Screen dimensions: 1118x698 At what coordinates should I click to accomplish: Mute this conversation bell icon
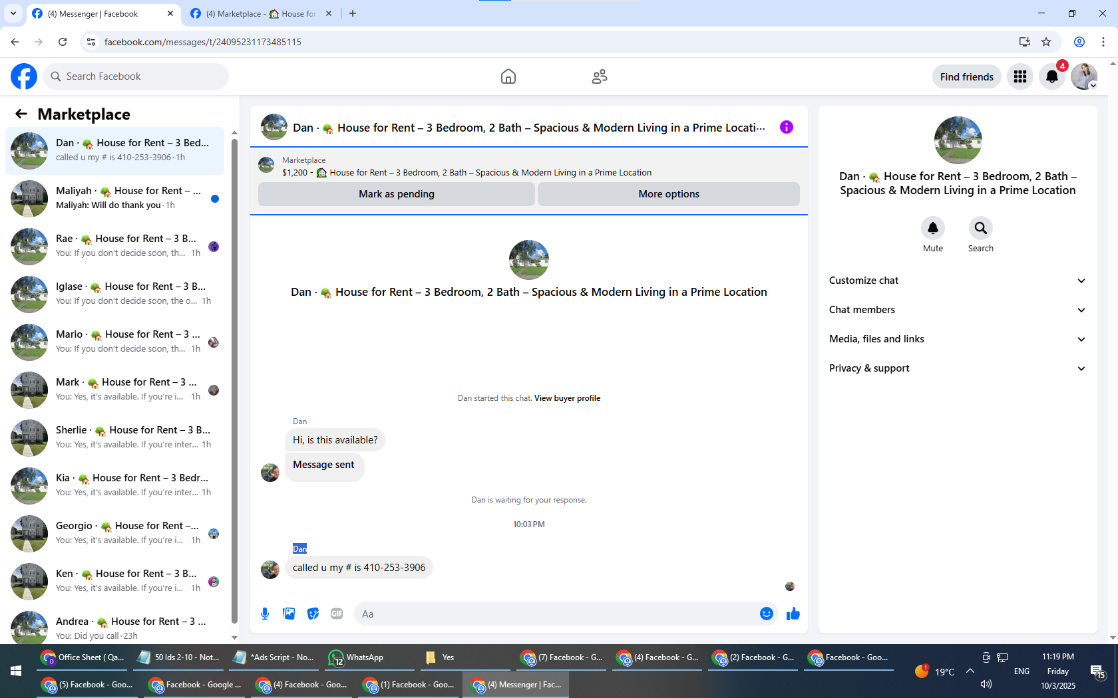click(933, 228)
